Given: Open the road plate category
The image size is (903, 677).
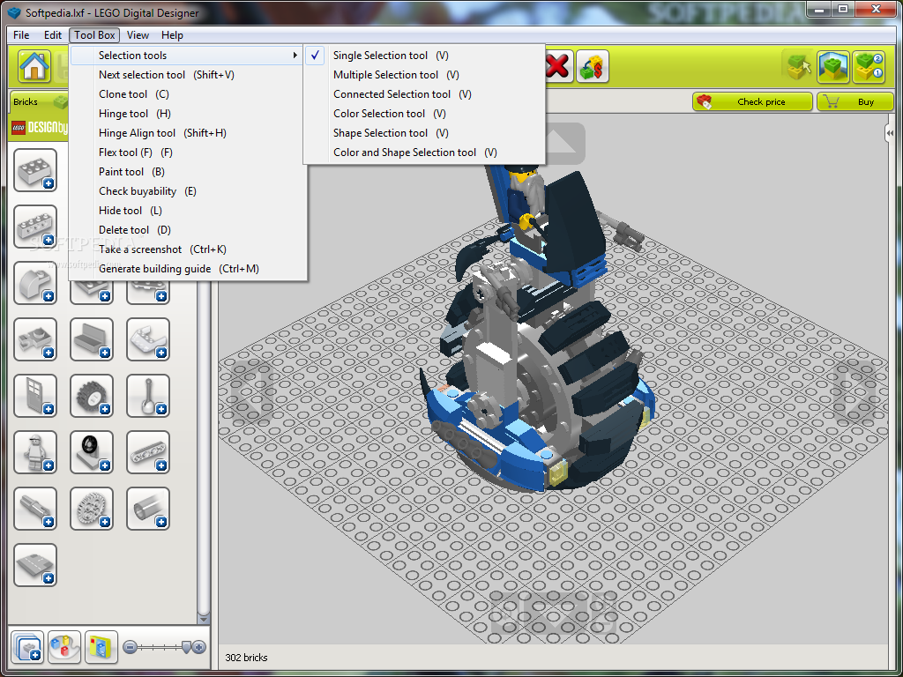Looking at the screenshot, I should pos(35,565).
